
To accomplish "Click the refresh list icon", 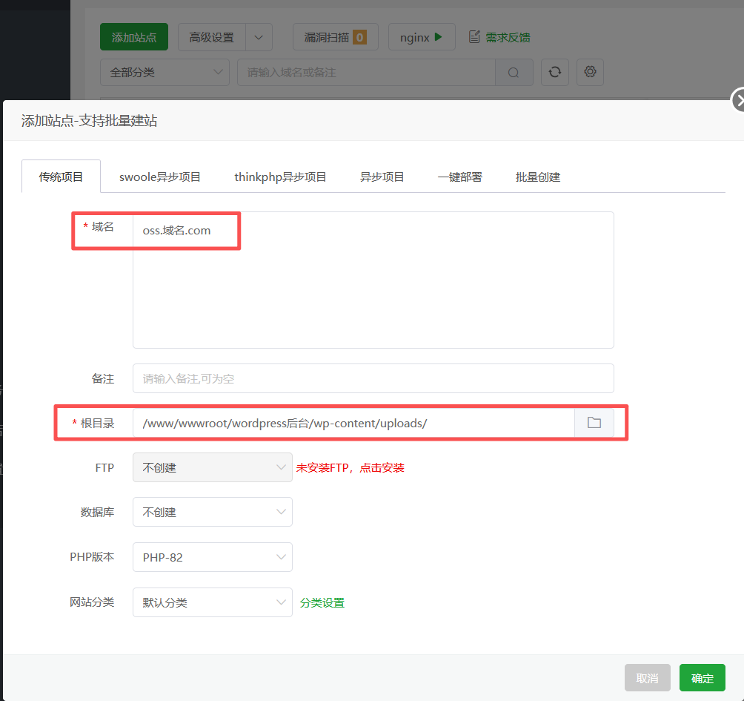I will coord(554,72).
